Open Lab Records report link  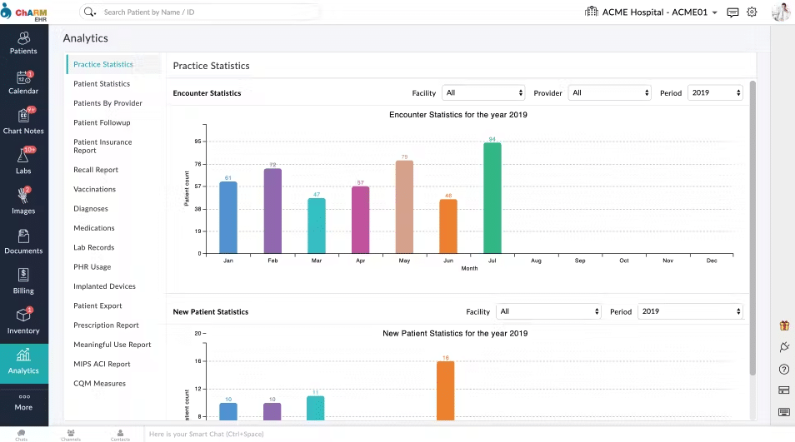[x=94, y=247]
